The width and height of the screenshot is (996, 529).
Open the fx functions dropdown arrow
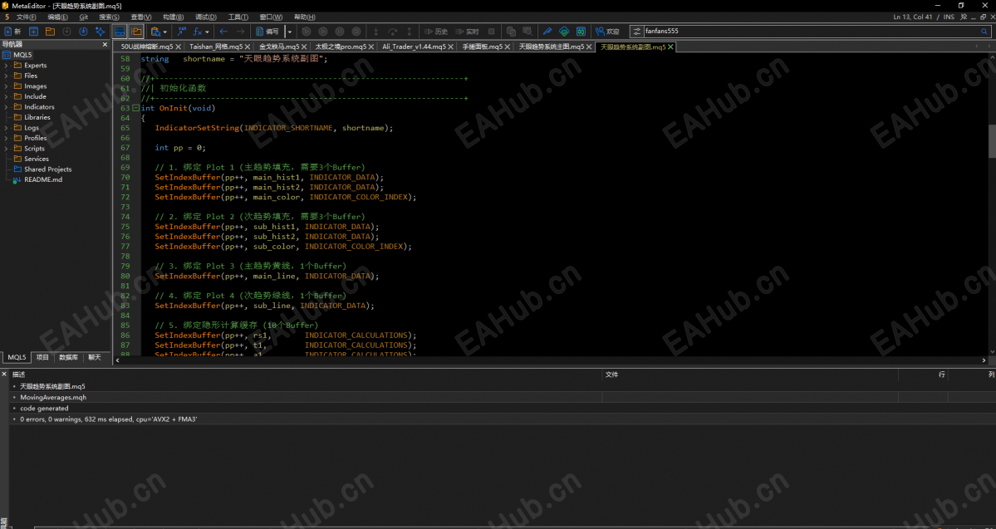coord(207,31)
